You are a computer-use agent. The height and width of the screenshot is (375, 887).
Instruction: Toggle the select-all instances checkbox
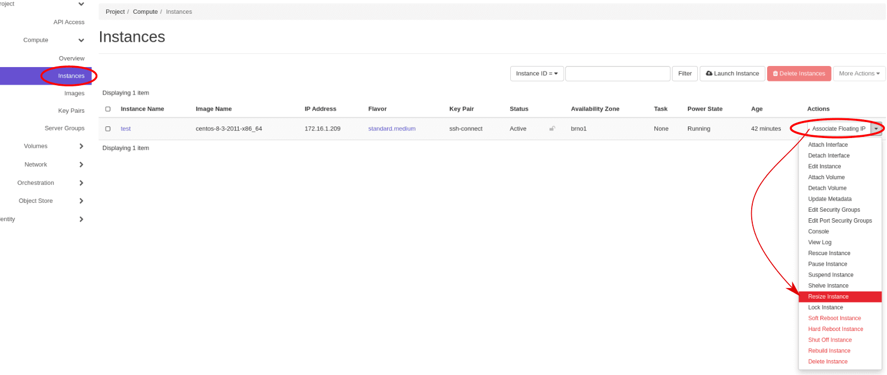pos(108,109)
